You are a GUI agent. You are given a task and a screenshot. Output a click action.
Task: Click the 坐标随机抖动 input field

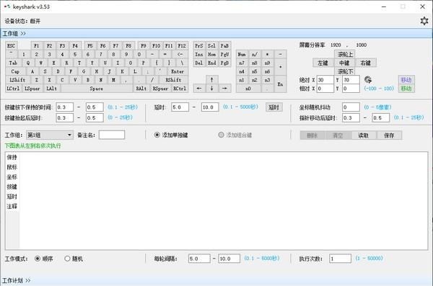tap(351, 107)
